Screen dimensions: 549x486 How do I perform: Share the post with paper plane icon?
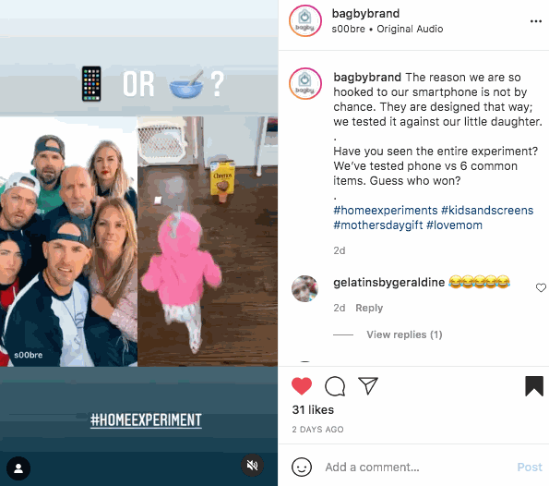368,385
